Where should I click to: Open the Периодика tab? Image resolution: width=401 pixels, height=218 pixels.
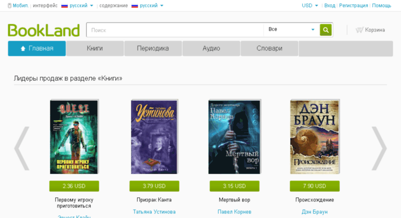click(153, 48)
